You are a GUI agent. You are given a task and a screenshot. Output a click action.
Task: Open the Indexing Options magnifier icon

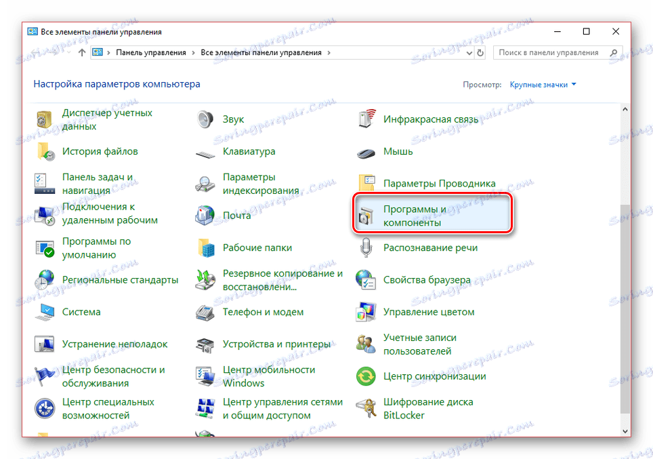[205, 184]
